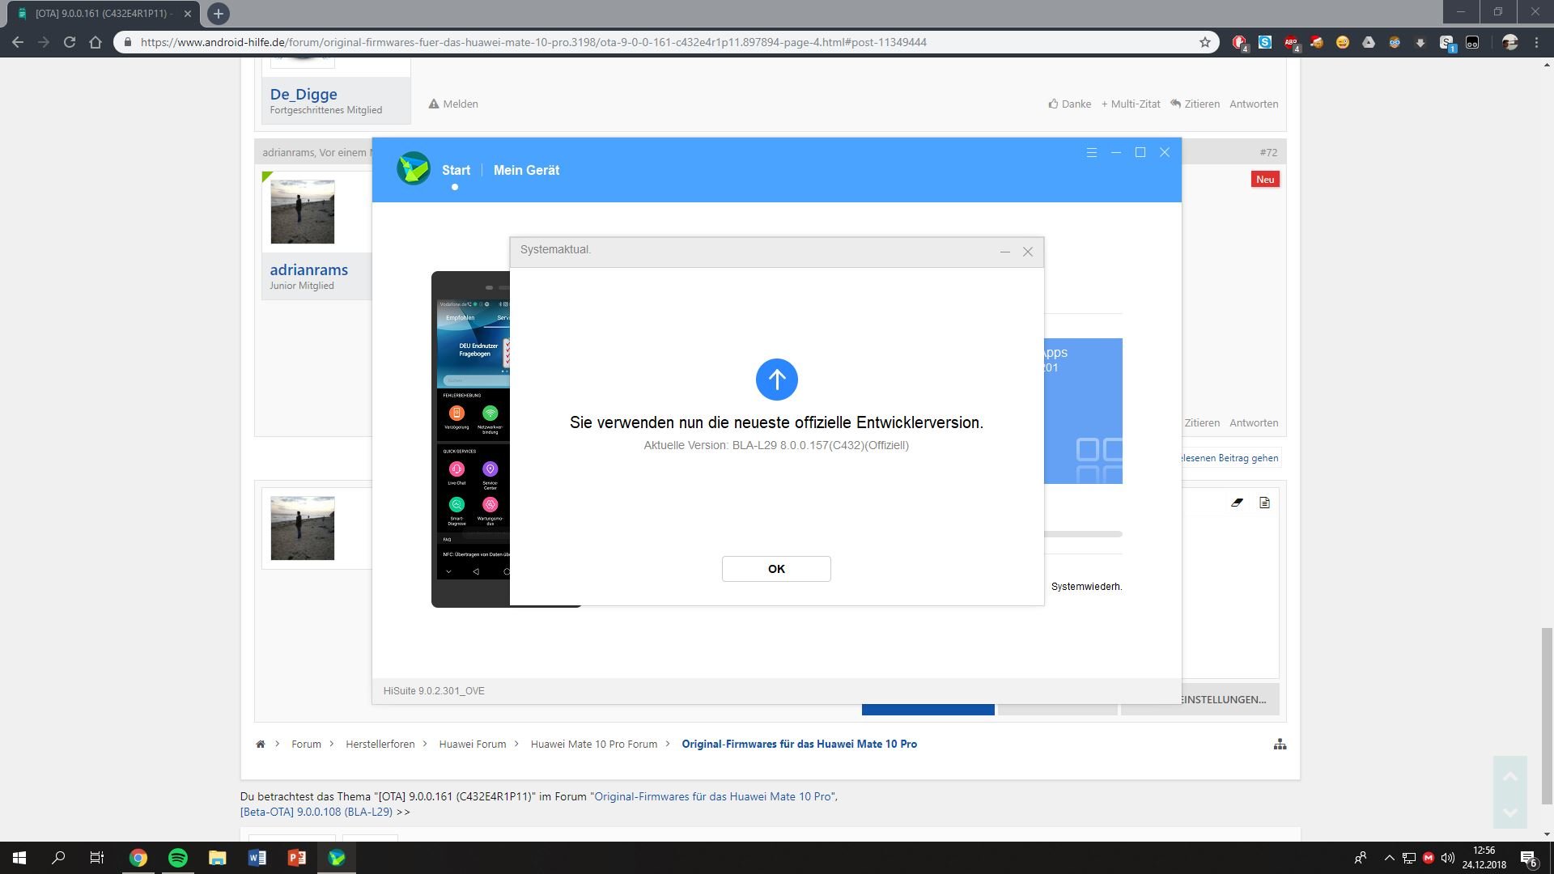Click the HiSuite logo icon
Viewport: 1554px width, 874px height.
(414, 168)
